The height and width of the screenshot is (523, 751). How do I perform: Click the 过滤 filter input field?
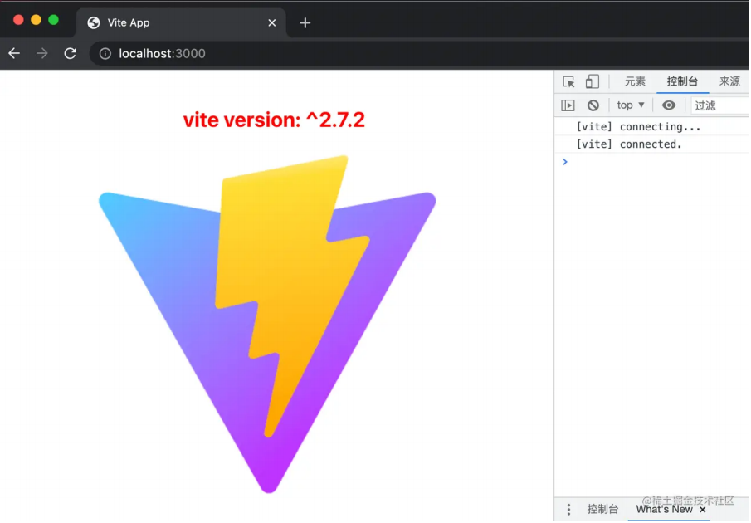(x=720, y=105)
